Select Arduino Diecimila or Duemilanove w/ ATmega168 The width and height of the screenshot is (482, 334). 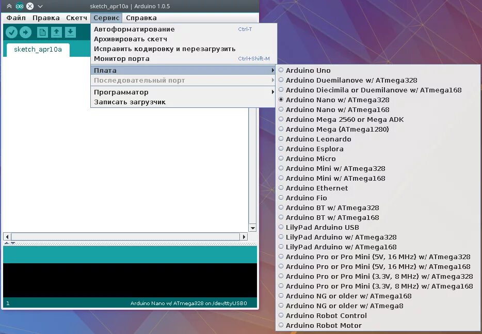coord(378,90)
